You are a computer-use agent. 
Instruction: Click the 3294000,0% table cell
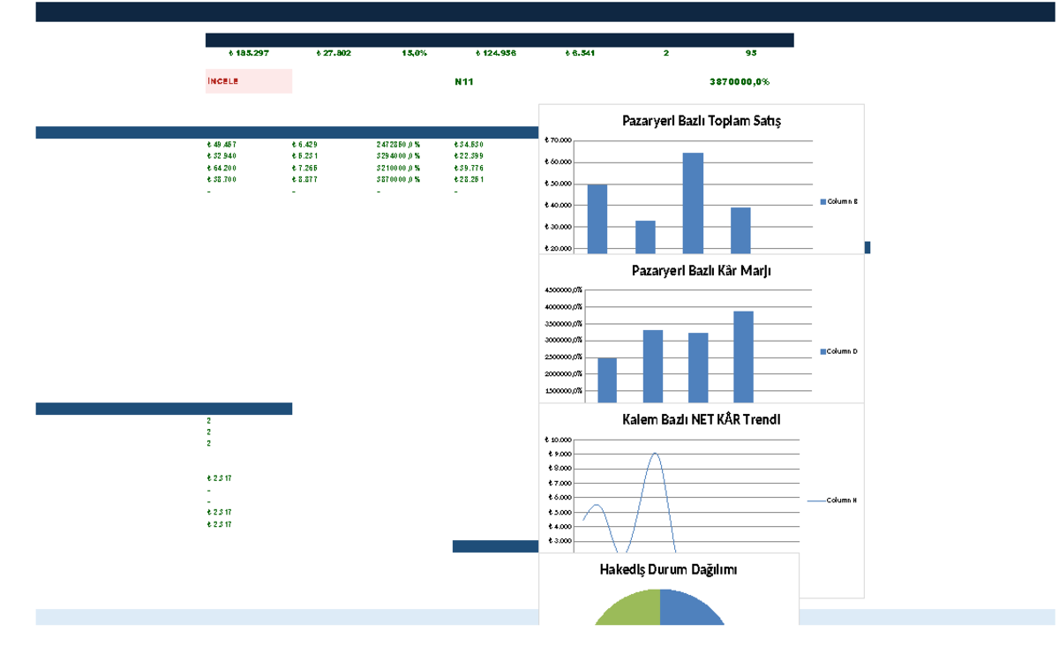click(398, 155)
